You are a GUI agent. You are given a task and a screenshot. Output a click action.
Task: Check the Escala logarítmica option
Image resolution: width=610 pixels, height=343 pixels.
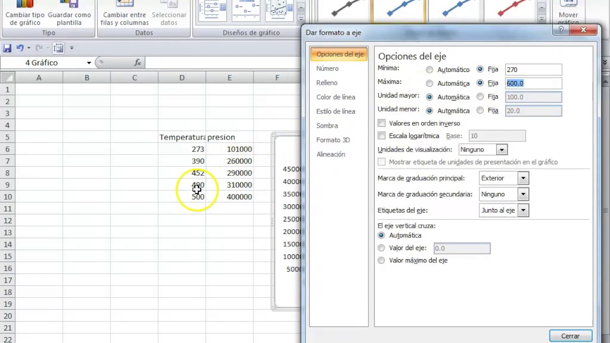tap(382, 136)
